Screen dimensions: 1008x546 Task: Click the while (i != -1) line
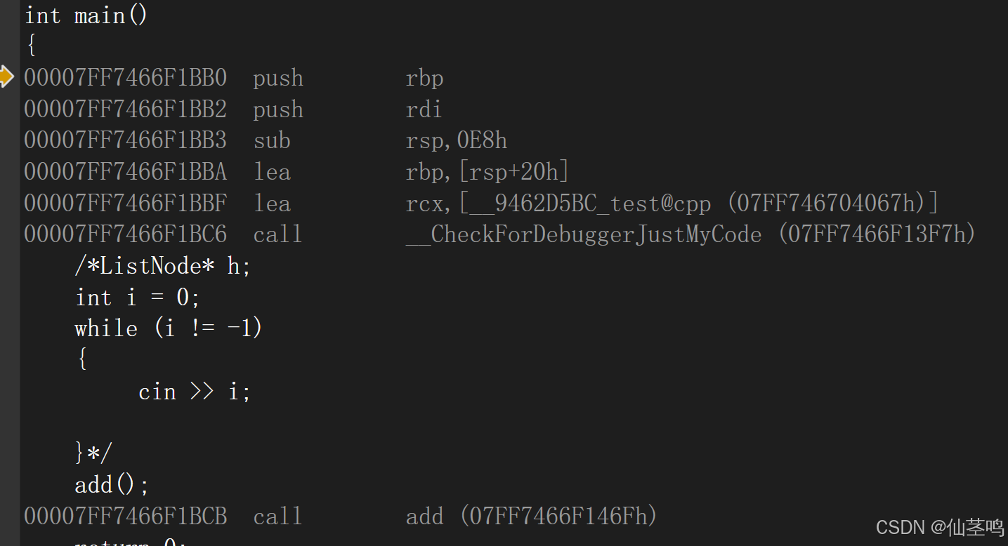169,328
